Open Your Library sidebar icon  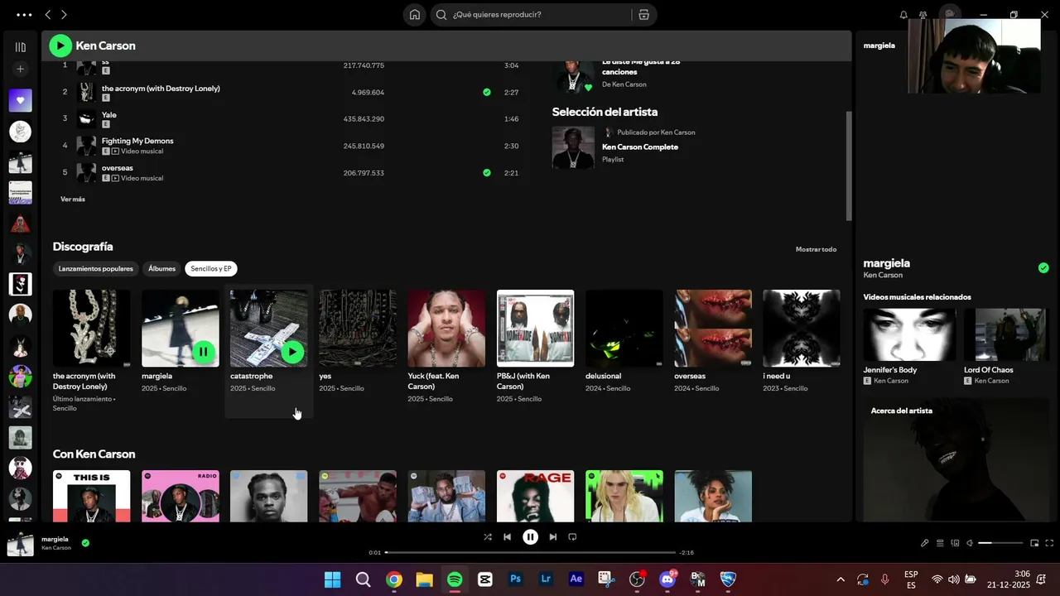tap(21, 47)
